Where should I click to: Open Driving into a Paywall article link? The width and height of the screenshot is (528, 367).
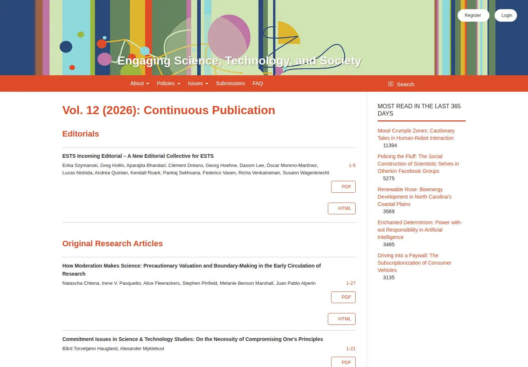click(414, 263)
